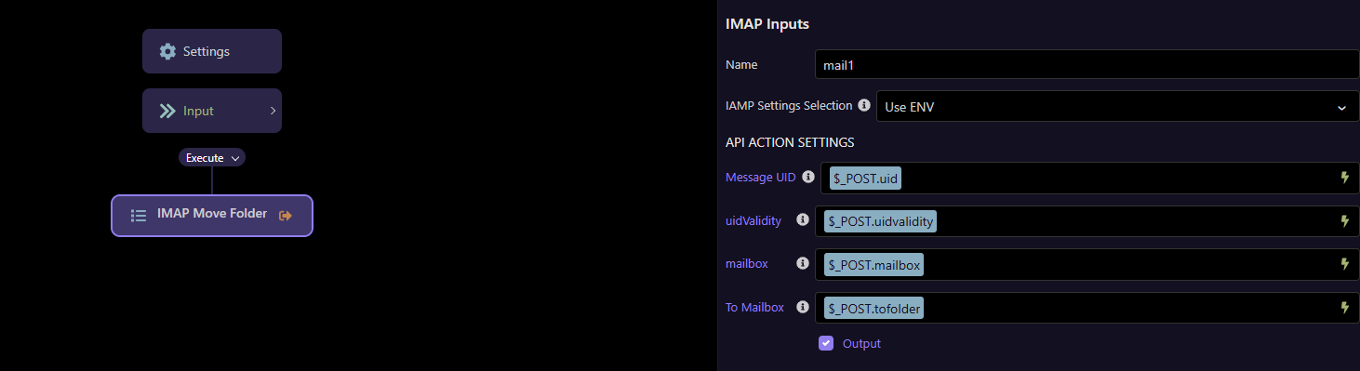Click the Input double-chevron icon
The image size is (1360, 371).
tap(167, 111)
